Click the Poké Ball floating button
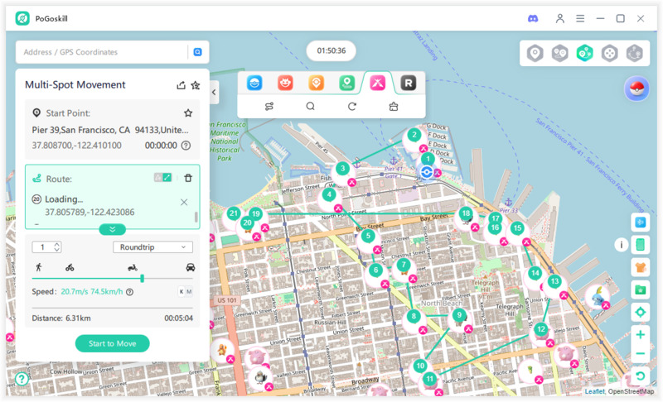Viewport: 663px width, 402px height. 637,89
